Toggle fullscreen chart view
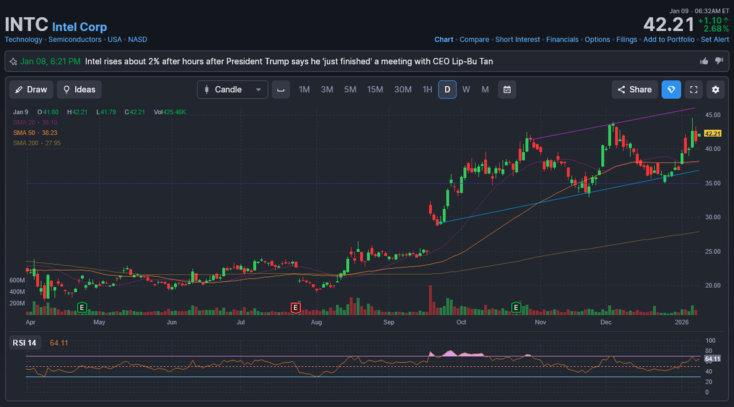 (694, 89)
